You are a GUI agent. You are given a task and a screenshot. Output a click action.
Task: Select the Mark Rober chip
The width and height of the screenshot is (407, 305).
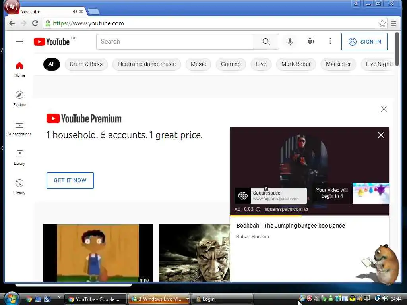pyautogui.click(x=296, y=64)
